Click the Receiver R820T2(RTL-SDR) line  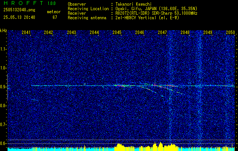click(156, 13)
